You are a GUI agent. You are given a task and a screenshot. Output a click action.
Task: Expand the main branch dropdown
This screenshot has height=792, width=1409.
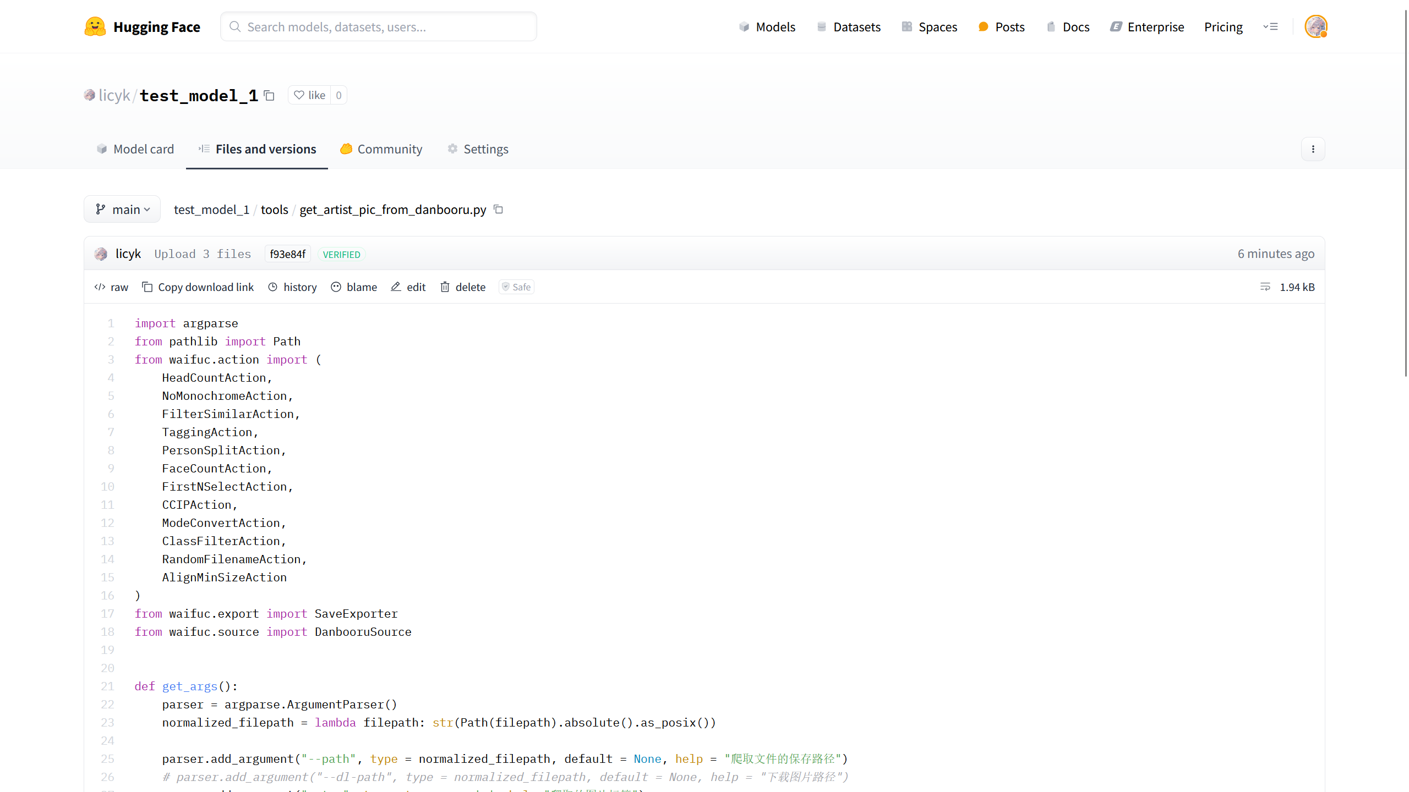[122, 210]
